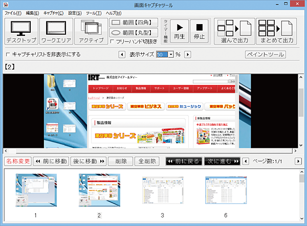The height and width of the screenshot is (226, 307).
Task: Decrease display size with left arrow
Action: tap(122, 54)
